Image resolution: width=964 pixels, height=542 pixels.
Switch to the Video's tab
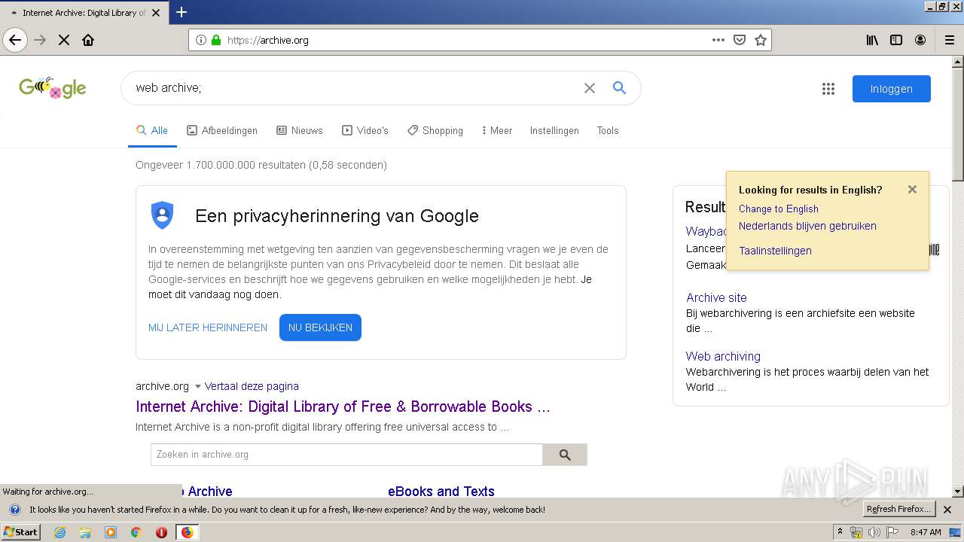coord(365,130)
